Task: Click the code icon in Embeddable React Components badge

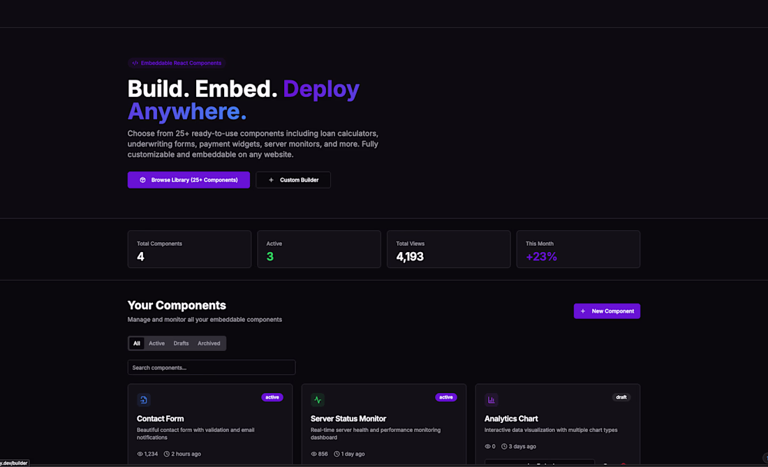Action: point(135,63)
